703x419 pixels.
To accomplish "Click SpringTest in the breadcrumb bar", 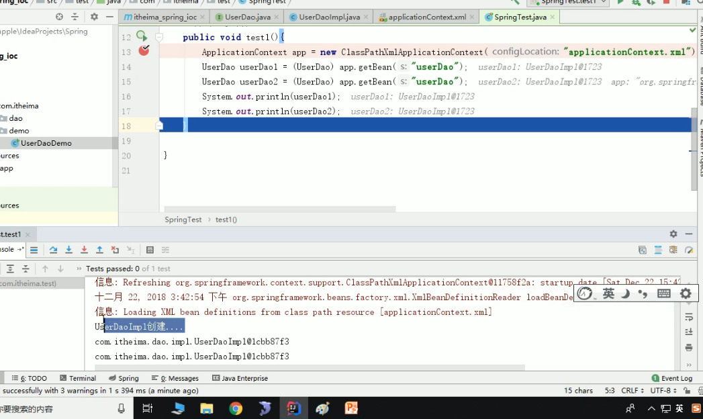I will [x=183, y=220].
